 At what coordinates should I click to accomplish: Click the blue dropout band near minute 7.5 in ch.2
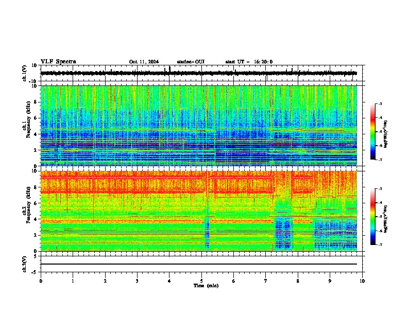pyautogui.click(x=284, y=233)
